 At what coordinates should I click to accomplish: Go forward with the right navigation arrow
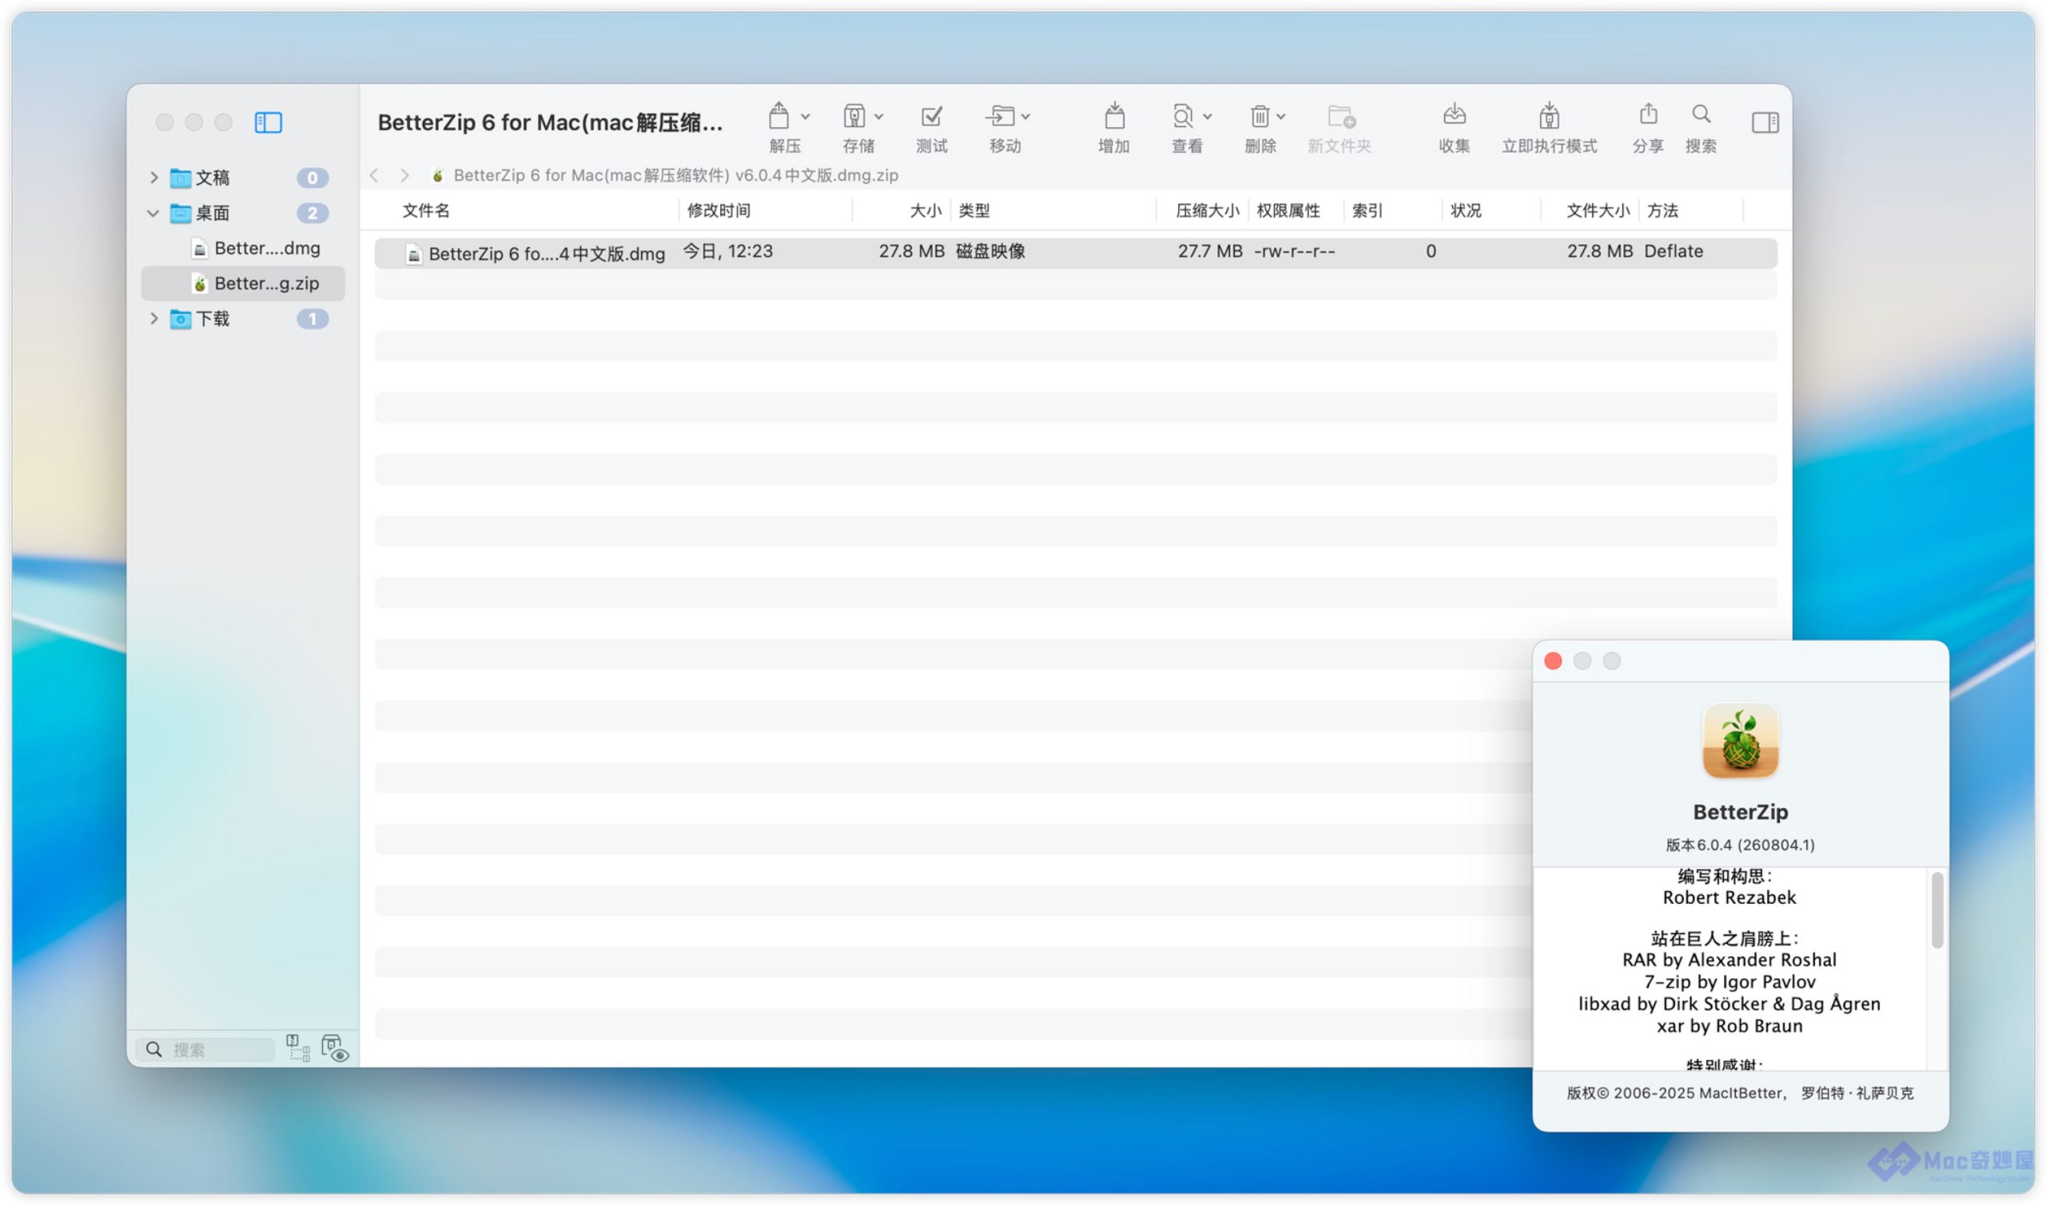pyautogui.click(x=404, y=175)
